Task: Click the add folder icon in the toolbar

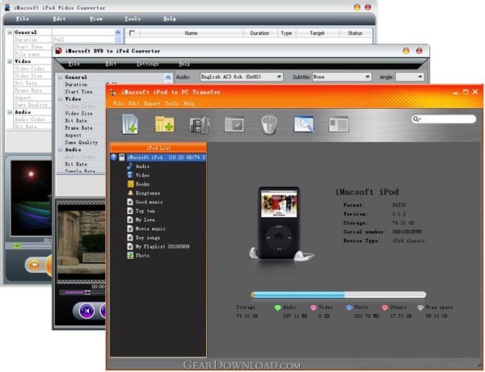Action: coord(164,124)
